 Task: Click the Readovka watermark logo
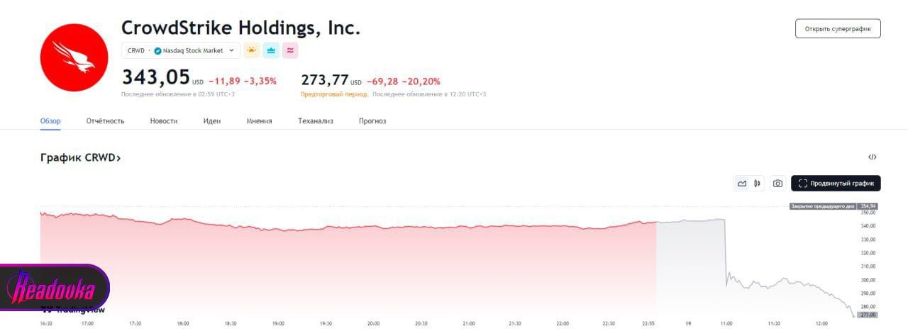coord(55,288)
